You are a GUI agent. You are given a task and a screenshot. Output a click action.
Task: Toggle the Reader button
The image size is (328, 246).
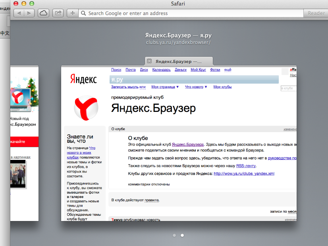(316, 13)
